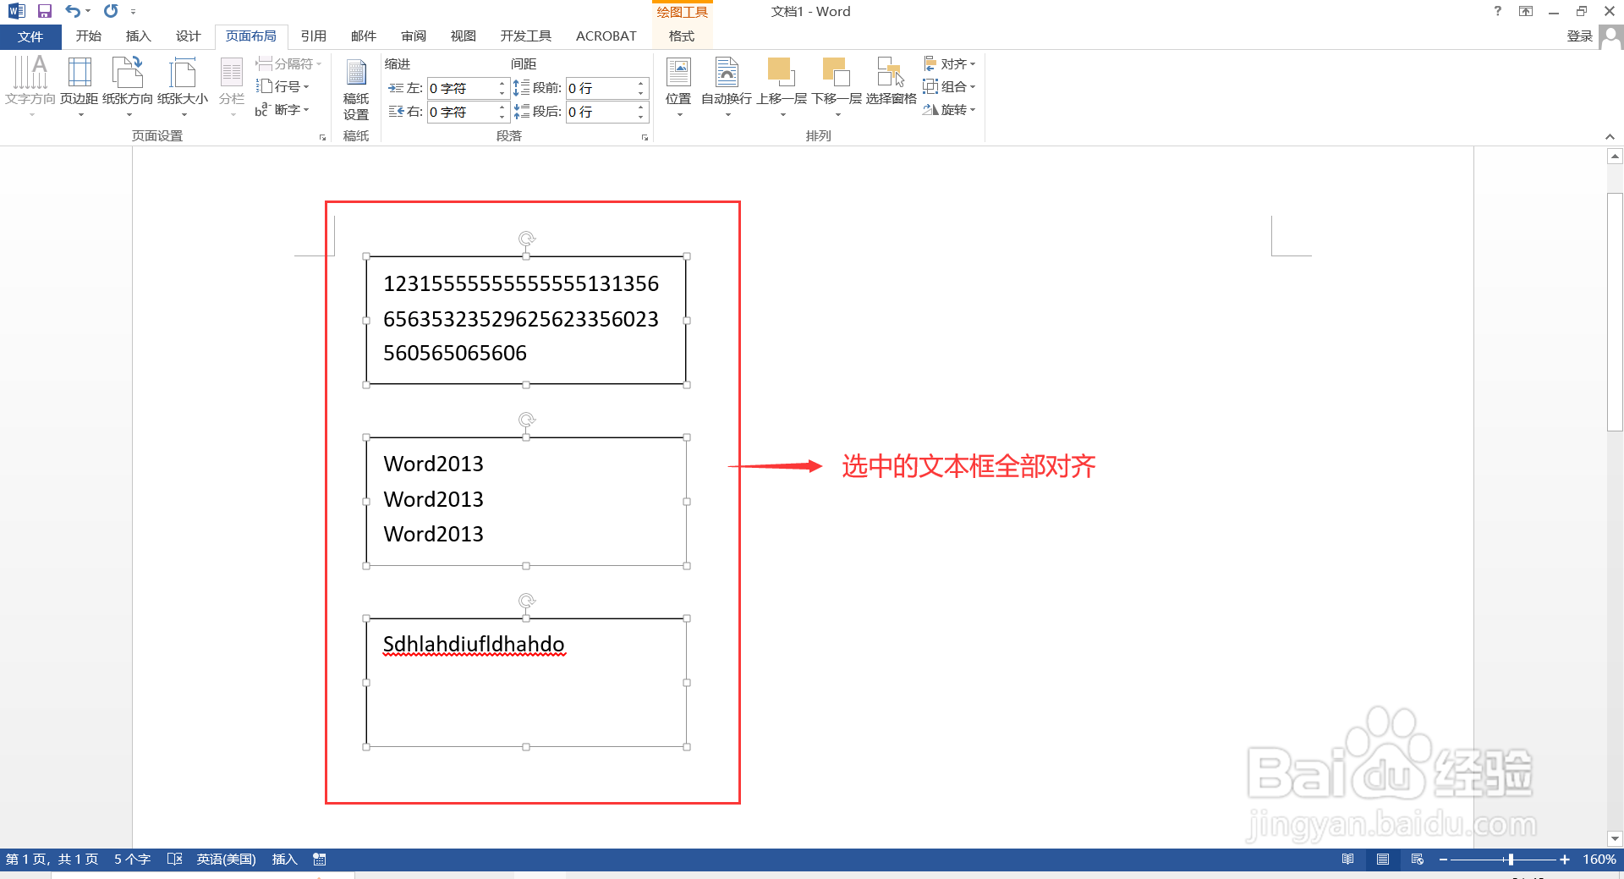Switch to the Insert (插入) tab
Image resolution: width=1624 pixels, height=879 pixels.
point(139,36)
